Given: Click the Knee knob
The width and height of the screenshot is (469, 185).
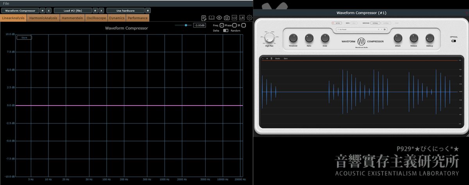Looking at the screenshot, I should click(x=325, y=38).
